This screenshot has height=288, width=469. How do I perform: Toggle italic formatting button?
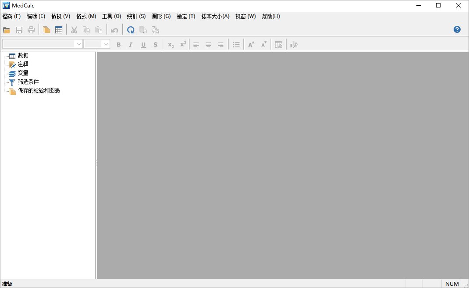(x=131, y=45)
